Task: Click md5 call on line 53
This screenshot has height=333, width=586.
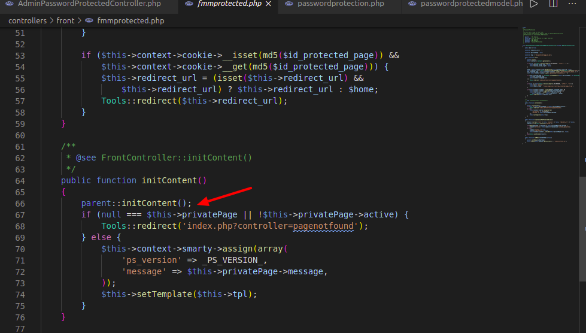Action: tap(270, 55)
